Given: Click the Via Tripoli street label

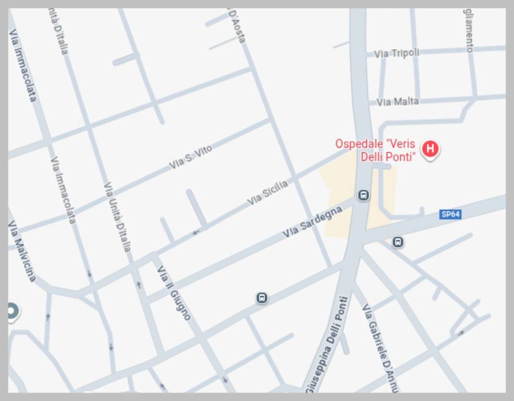Looking at the screenshot, I should [397, 53].
